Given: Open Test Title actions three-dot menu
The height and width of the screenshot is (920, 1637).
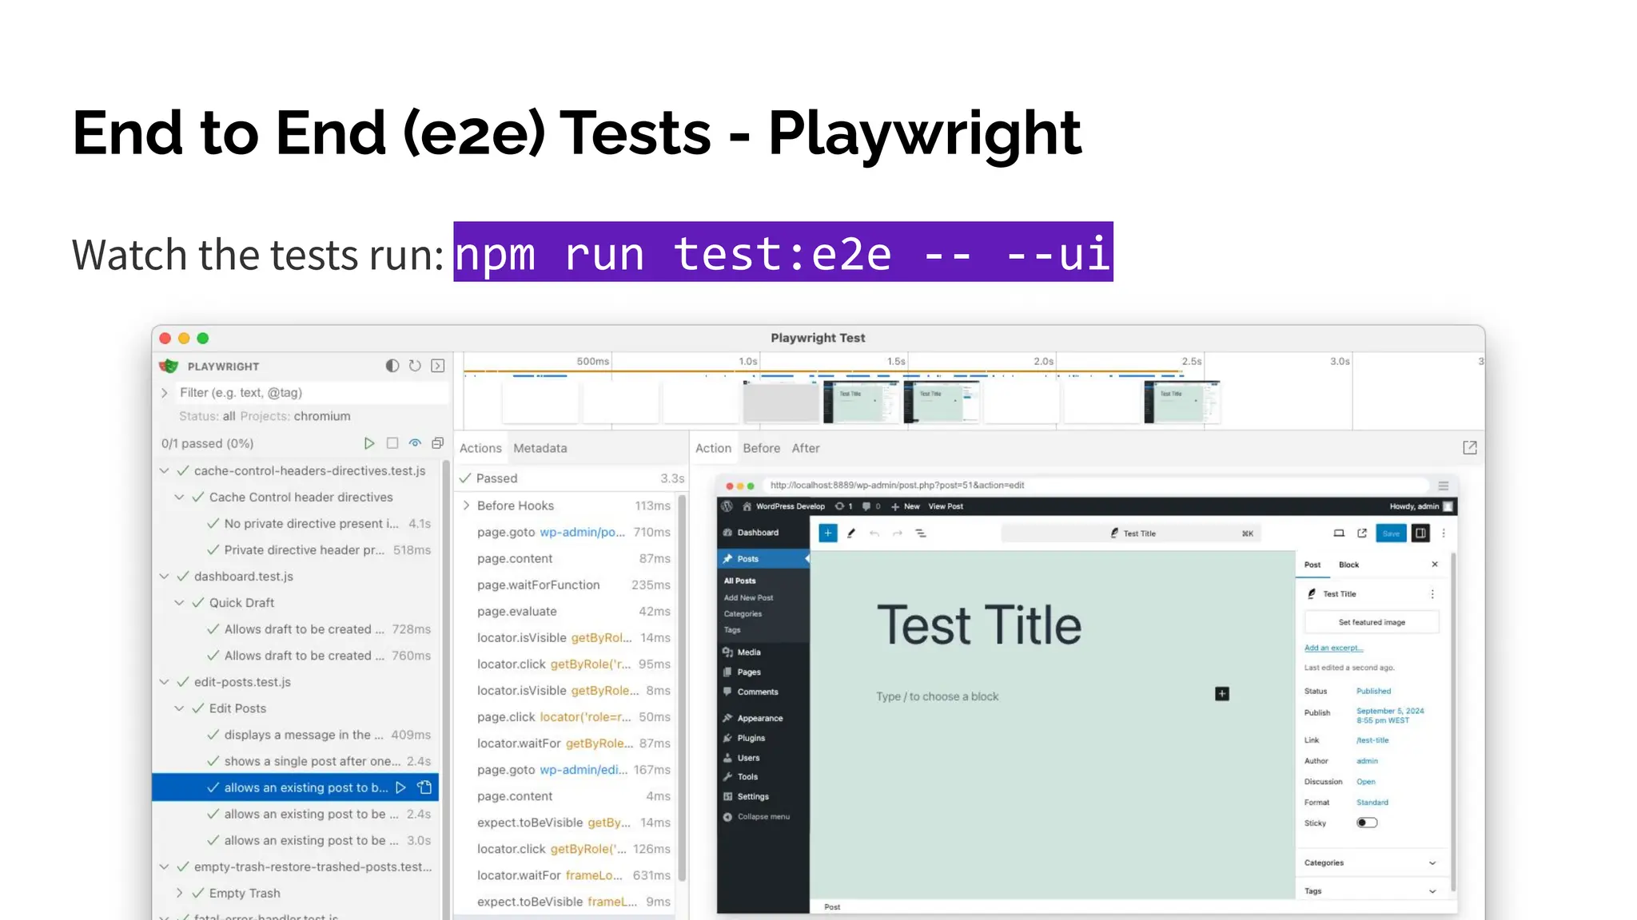Looking at the screenshot, I should pos(1432,594).
